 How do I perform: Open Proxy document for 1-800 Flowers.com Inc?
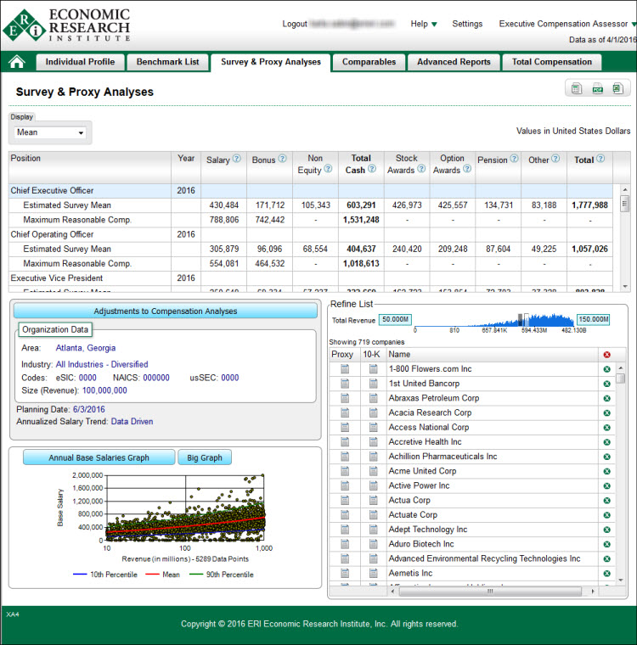(344, 369)
